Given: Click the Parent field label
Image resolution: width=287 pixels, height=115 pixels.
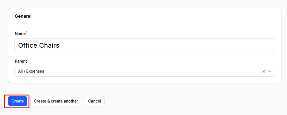Looking at the screenshot, I should (21, 61).
